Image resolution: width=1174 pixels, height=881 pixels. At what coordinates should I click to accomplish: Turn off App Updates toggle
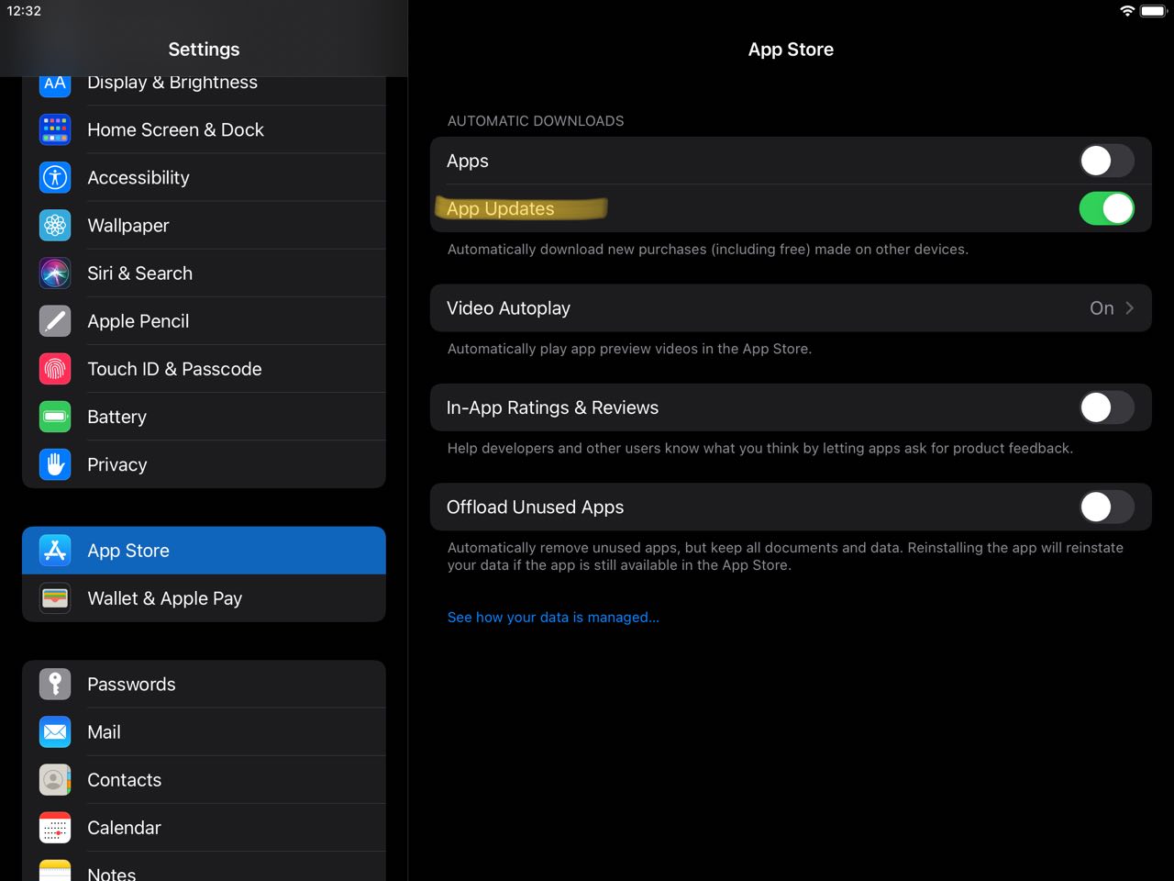(1107, 208)
